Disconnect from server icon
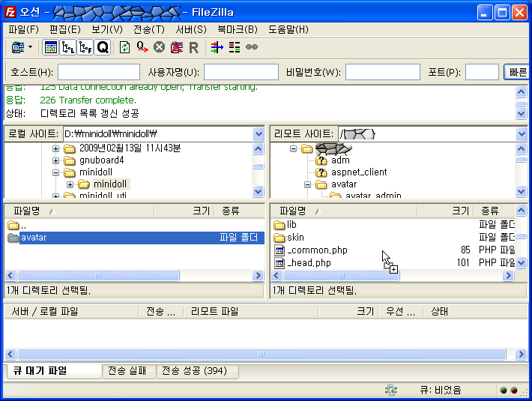This screenshot has height=401, width=532. click(176, 47)
